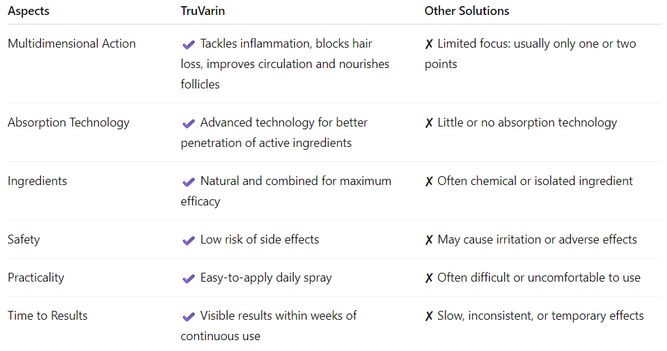Click the X mark beside Often chemical

coord(429,182)
